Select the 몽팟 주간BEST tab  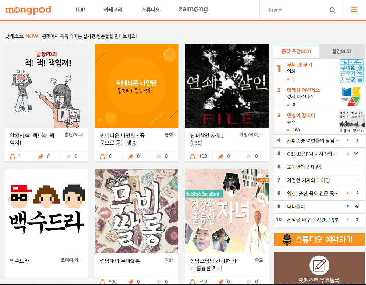coord(296,51)
